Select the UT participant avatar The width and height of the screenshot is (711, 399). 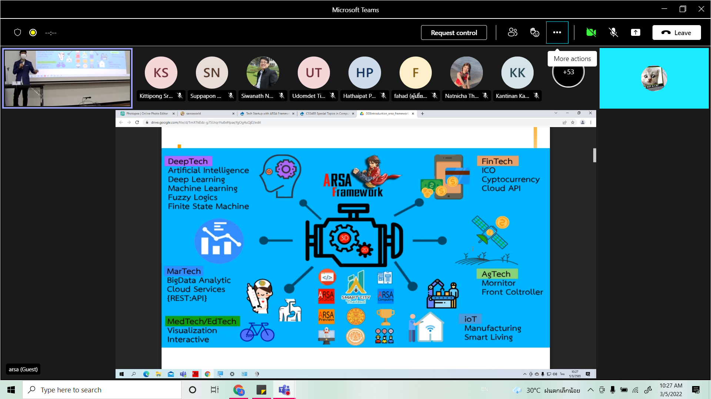(313, 73)
